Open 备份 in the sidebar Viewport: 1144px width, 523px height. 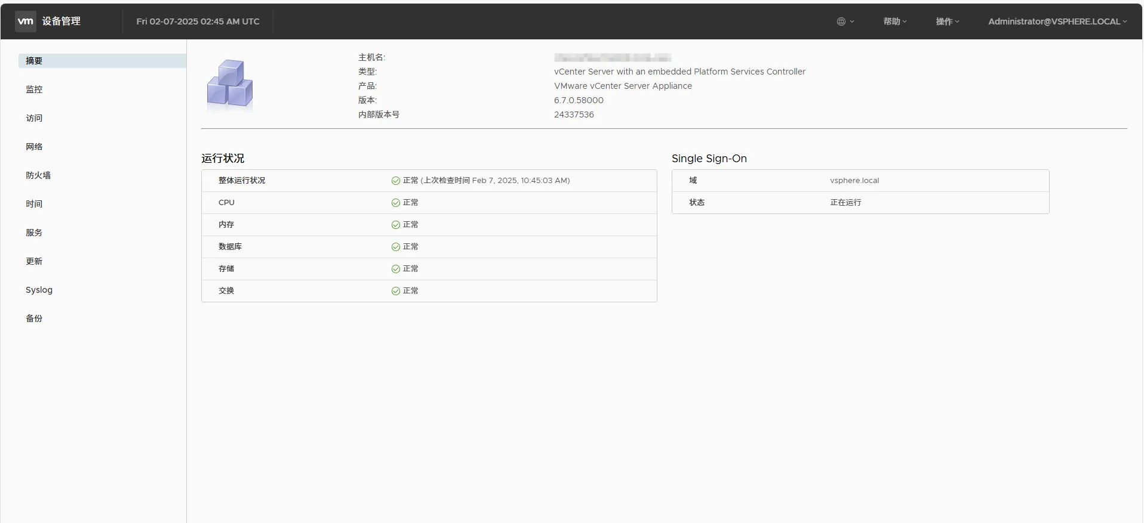[34, 318]
